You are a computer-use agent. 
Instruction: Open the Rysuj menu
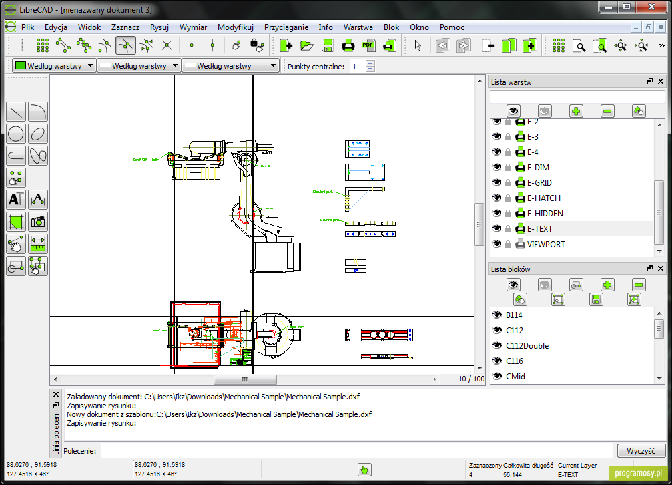click(x=159, y=27)
